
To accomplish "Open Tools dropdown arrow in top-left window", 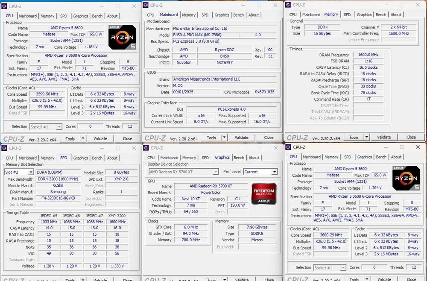I will 83,139.
